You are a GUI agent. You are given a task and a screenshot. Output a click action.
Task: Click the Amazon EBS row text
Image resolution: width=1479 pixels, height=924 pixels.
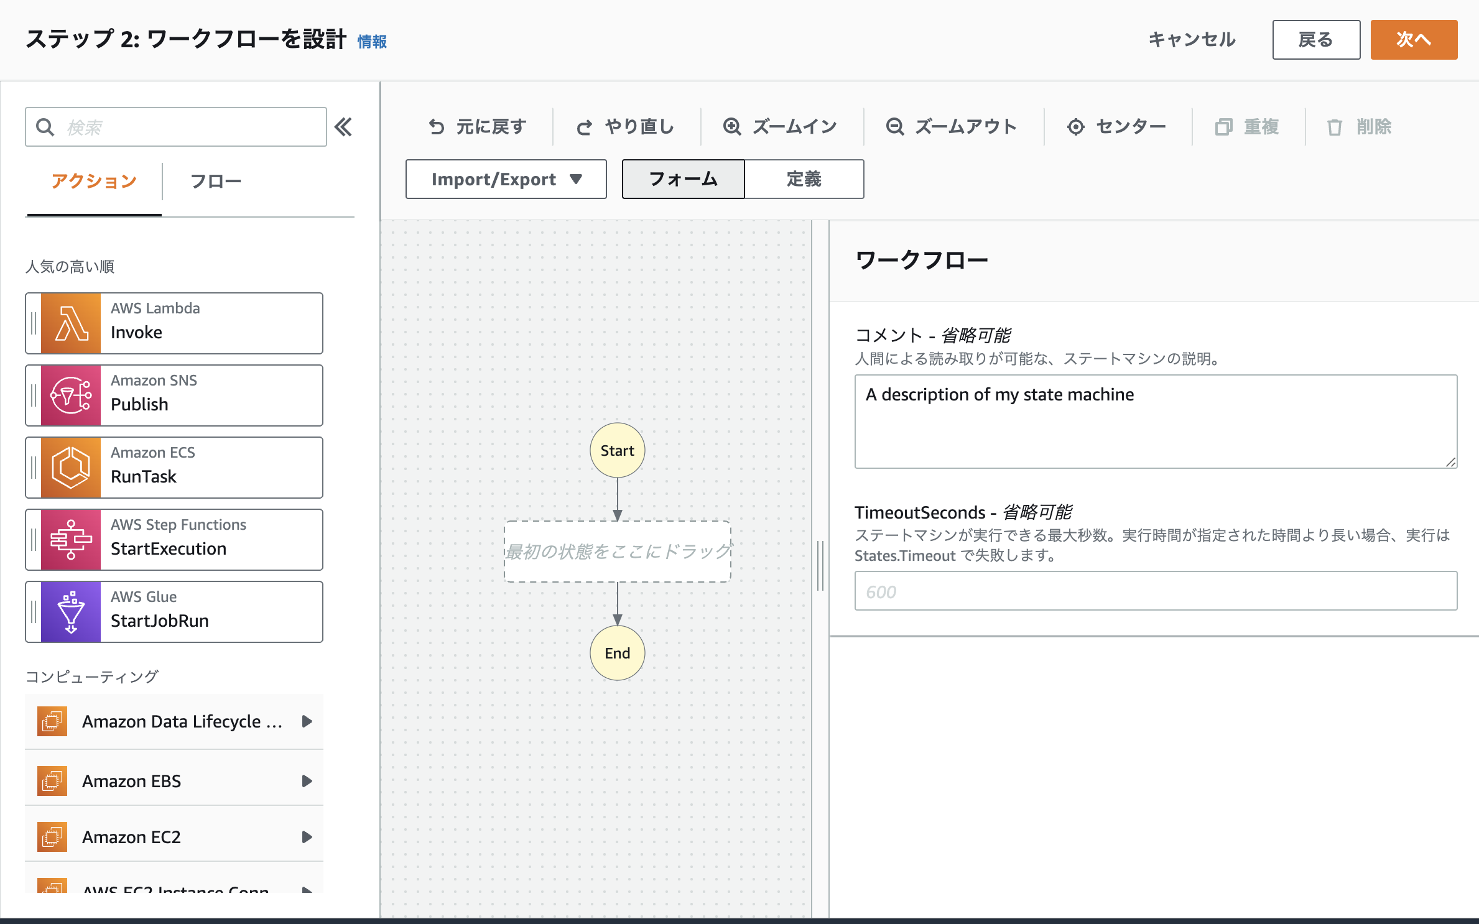click(x=132, y=781)
